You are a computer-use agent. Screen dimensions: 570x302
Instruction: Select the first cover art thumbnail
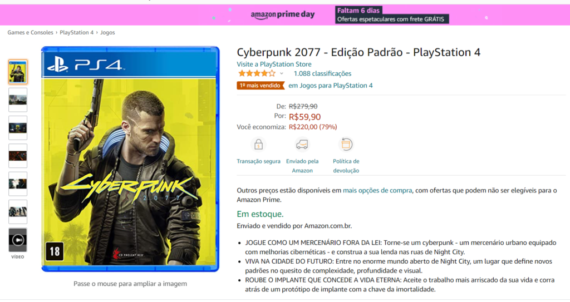(x=18, y=72)
